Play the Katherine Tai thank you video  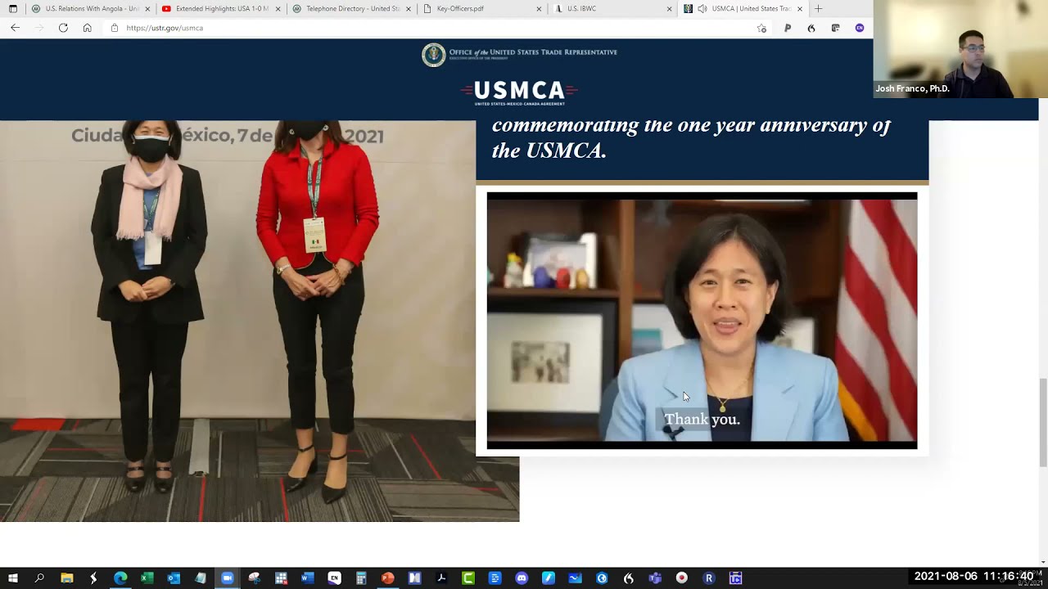coord(702,321)
